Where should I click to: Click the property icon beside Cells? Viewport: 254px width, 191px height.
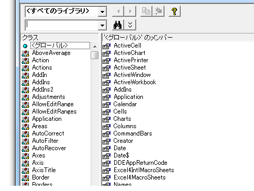[x=106, y=112]
